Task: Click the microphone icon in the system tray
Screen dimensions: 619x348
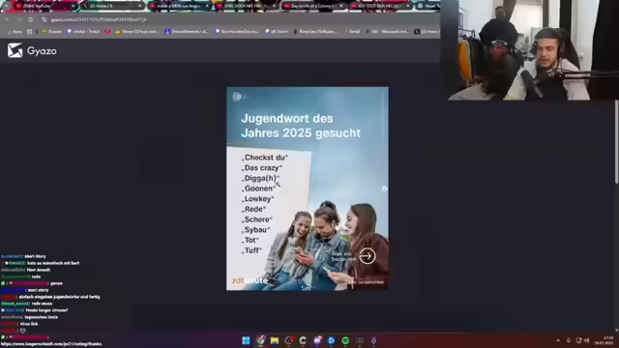Action: 569,340
